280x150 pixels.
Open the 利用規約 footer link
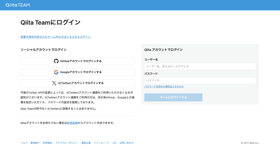[47, 143]
